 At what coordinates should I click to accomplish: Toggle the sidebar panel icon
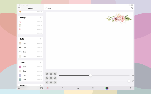coord(19,8)
